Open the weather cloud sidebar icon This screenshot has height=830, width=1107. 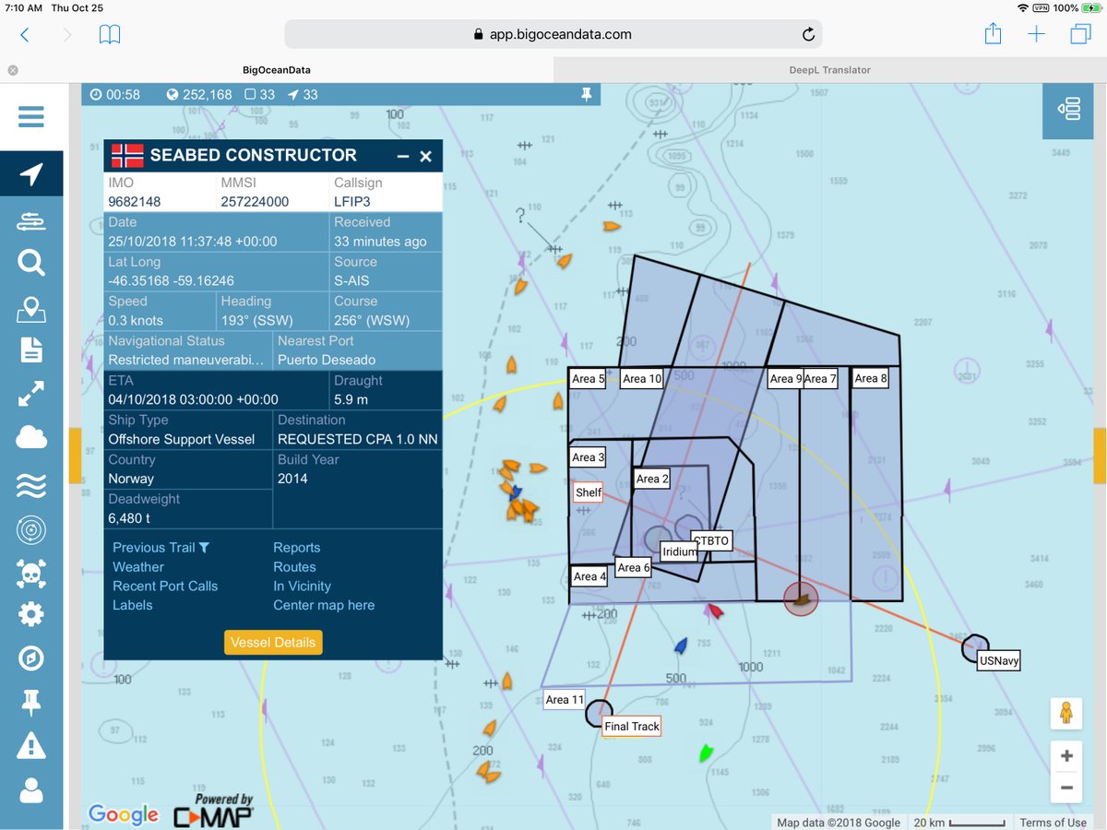[x=30, y=439]
